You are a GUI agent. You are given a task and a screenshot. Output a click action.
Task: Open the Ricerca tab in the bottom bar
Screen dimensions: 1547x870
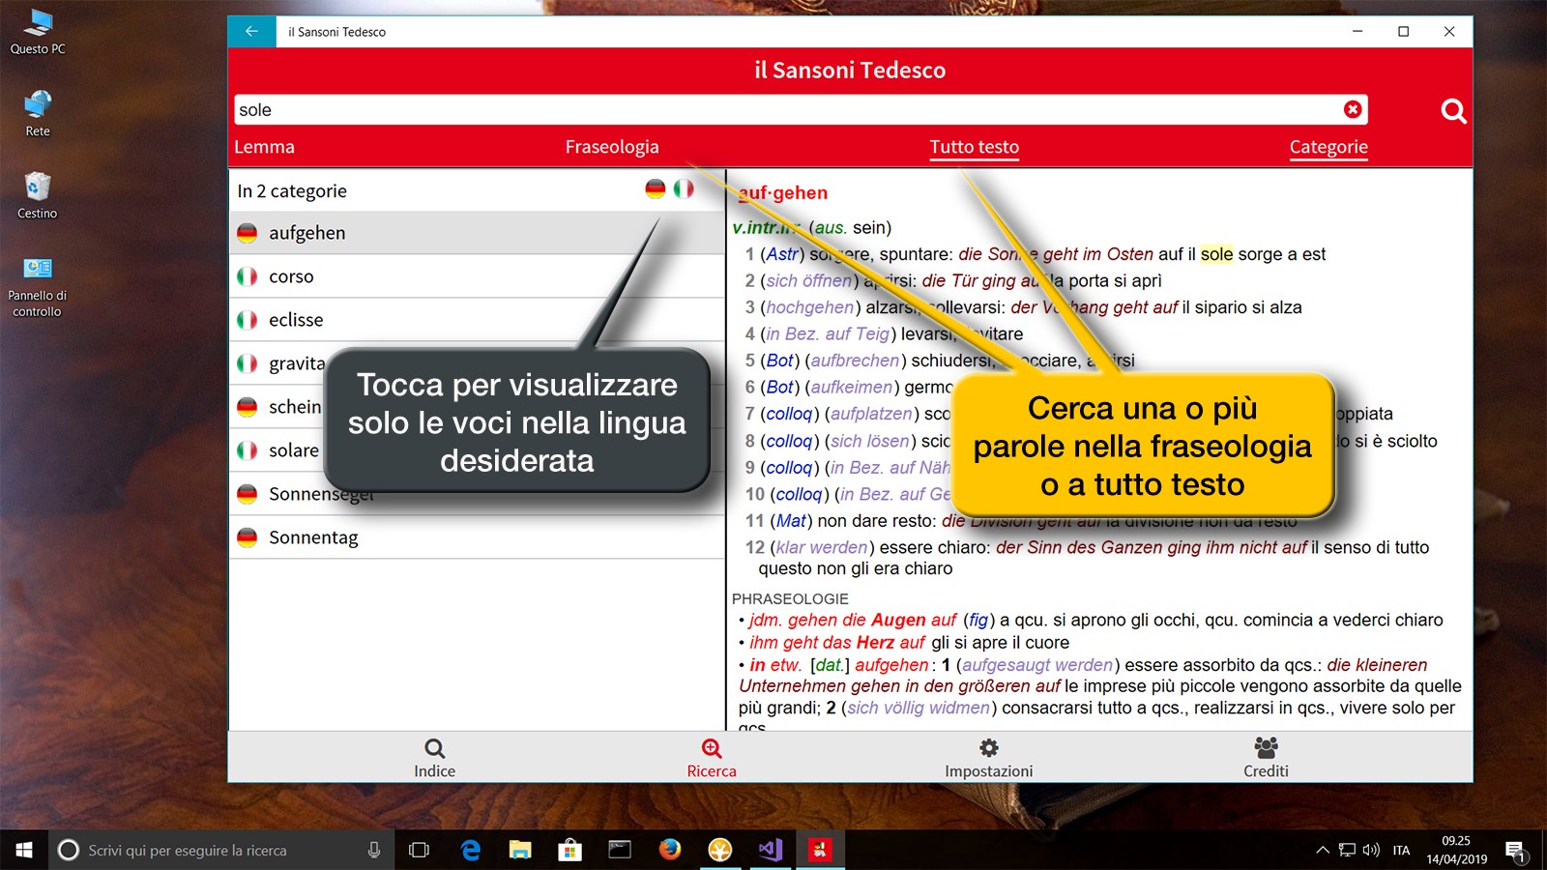(712, 758)
